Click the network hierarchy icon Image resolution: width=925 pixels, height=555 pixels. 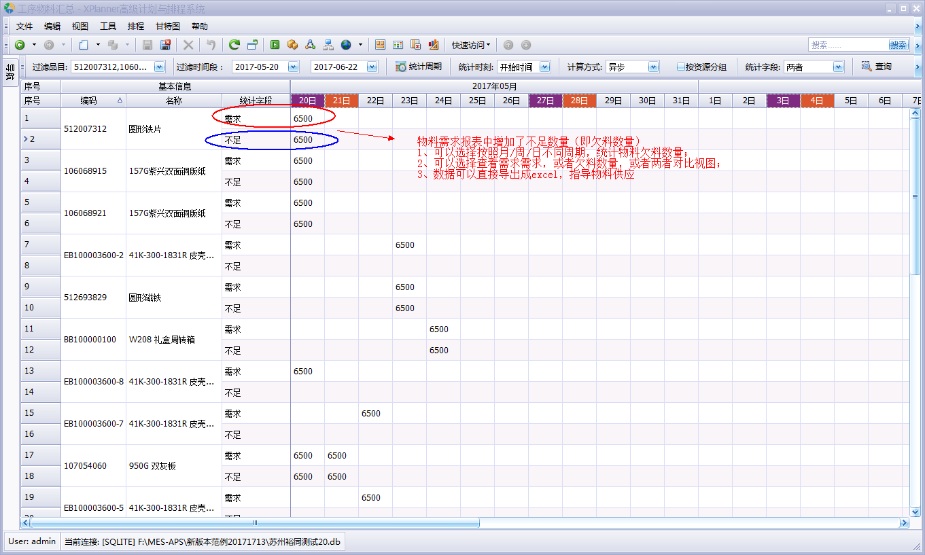328,45
